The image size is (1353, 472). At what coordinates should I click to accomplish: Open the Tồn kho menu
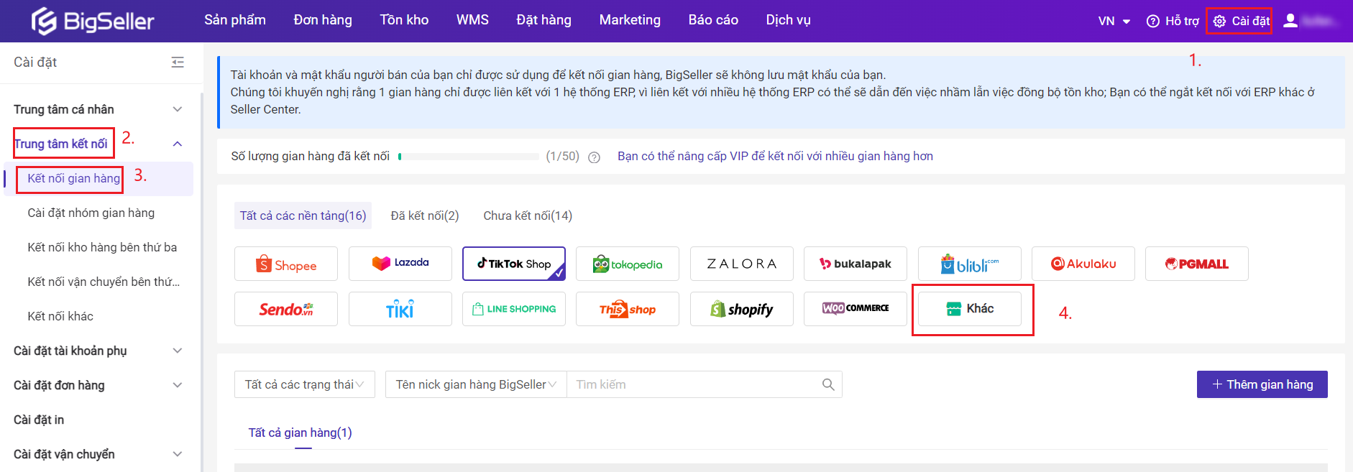(404, 20)
